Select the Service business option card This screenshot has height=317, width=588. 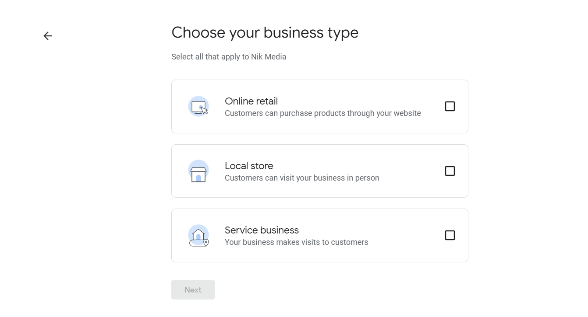(319, 235)
